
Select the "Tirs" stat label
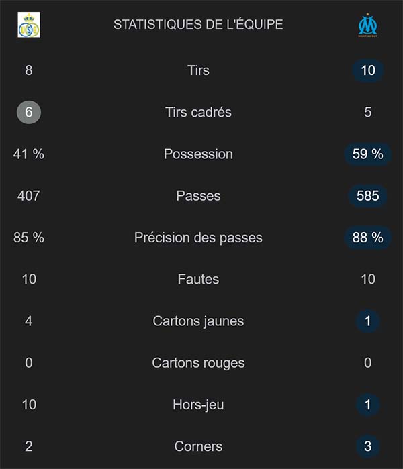(x=198, y=70)
